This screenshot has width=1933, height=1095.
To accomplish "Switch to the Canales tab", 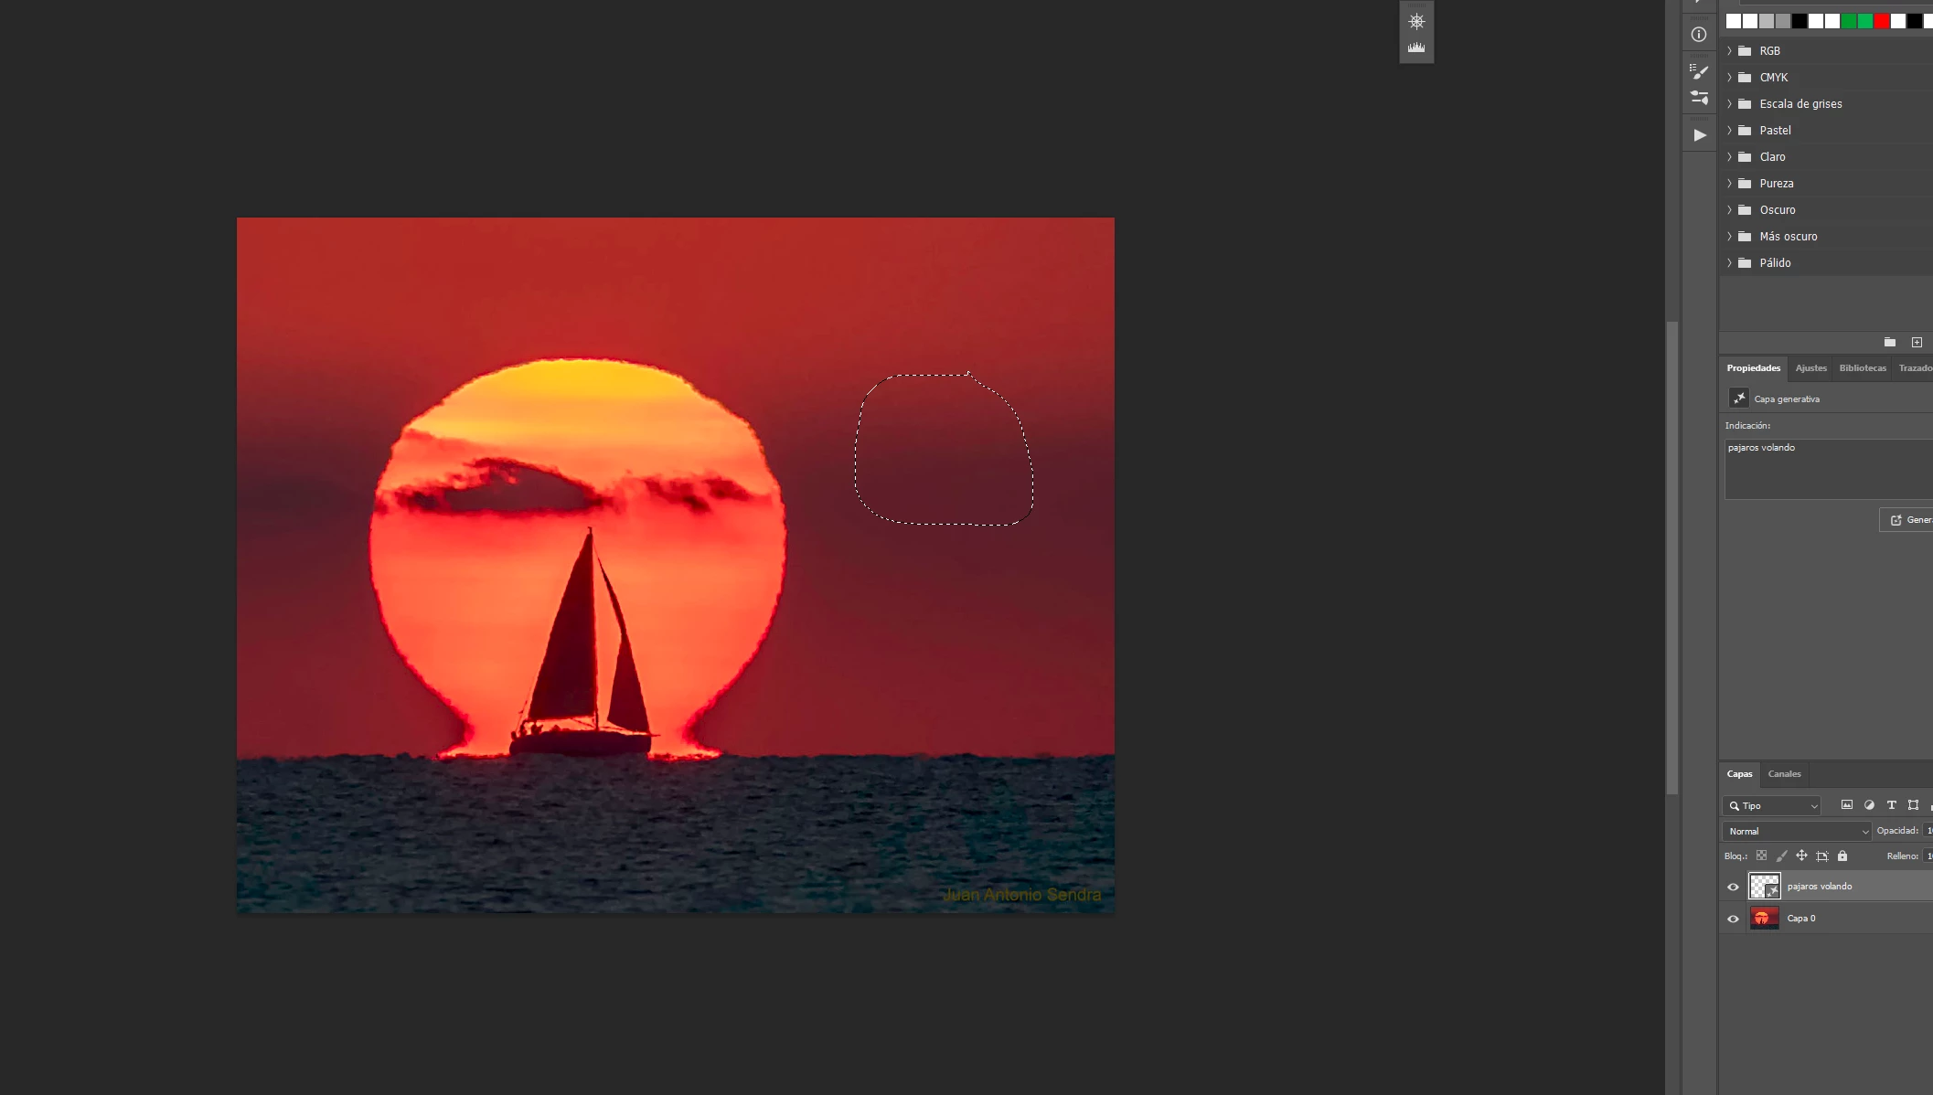I will (x=1784, y=774).
